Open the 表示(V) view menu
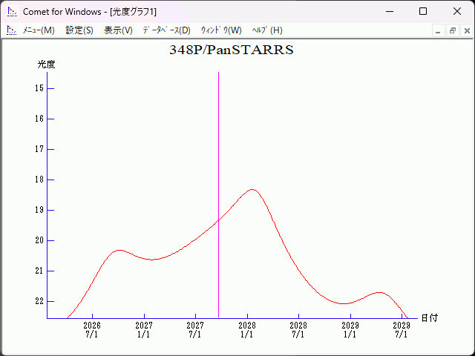This screenshot has width=475, height=356. [x=118, y=30]
